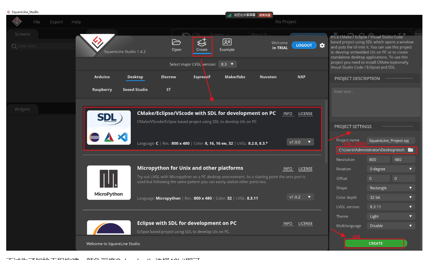Select the Seeed Studio platform tab
429x260 pixels.
pos(135,89)
